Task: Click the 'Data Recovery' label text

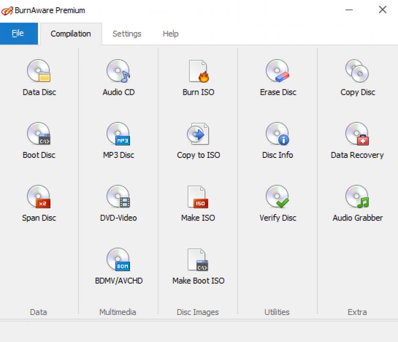Action: pyautogui.click(x=357, y=155)
